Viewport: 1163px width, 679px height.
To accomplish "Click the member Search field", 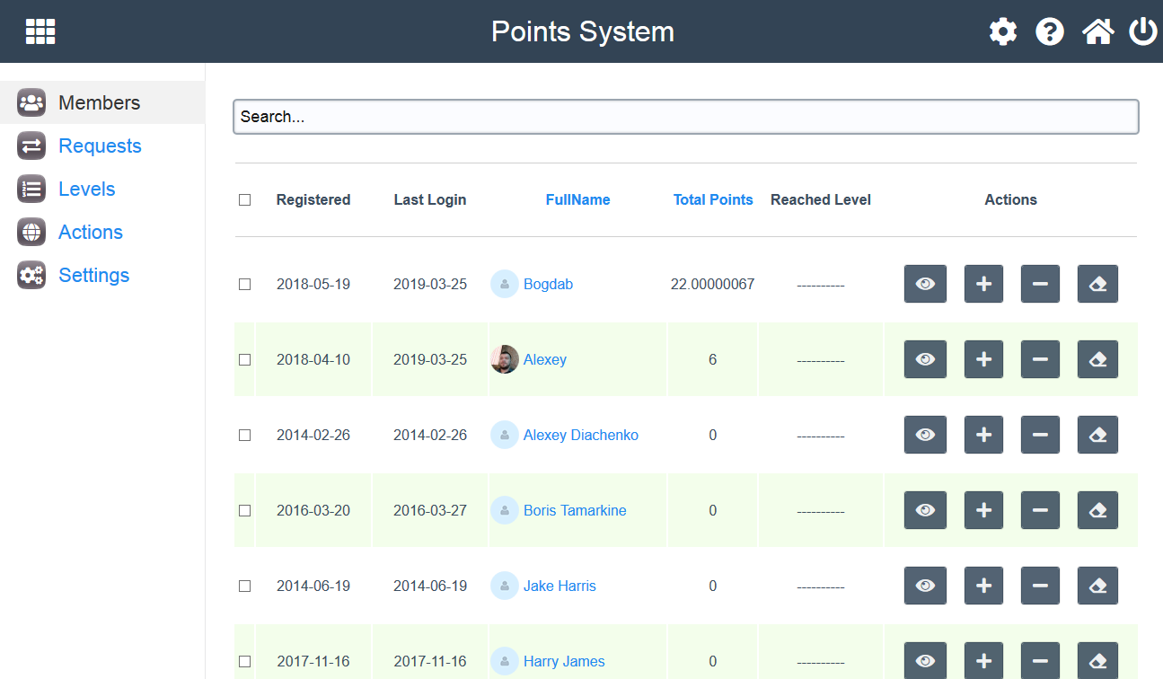I will pos(686,117).
